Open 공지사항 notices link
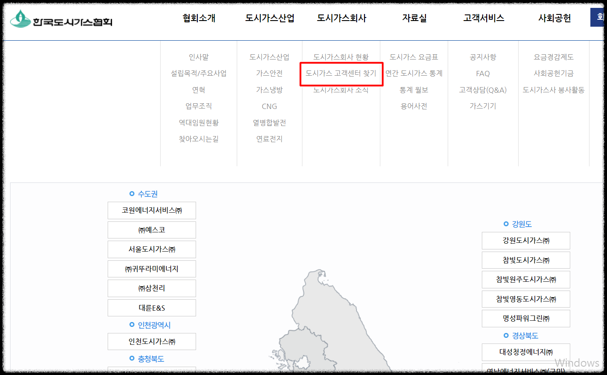This screenshot has height=375, width=607. click(x=483, y=57)
